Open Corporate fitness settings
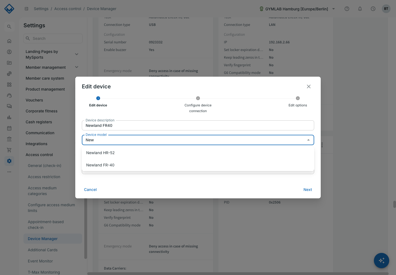The width and height of the screenshot is (396, 275). coord(41,111)
